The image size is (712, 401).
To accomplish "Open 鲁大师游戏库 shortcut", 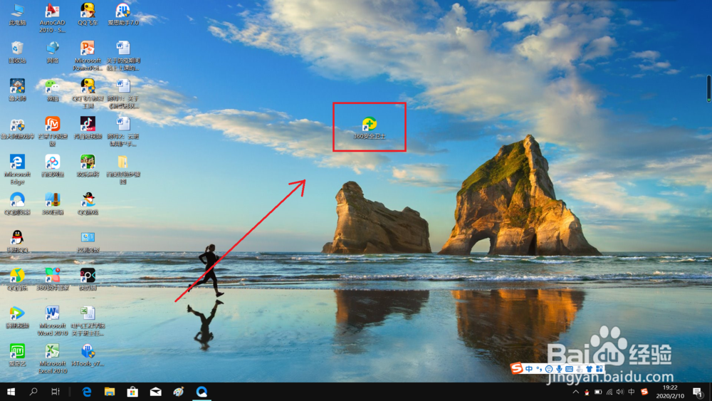I will 17,128.
